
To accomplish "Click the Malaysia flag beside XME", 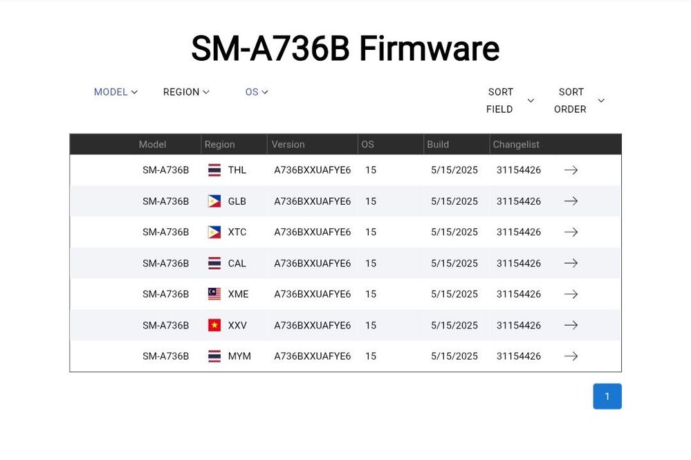I will 214,294.
